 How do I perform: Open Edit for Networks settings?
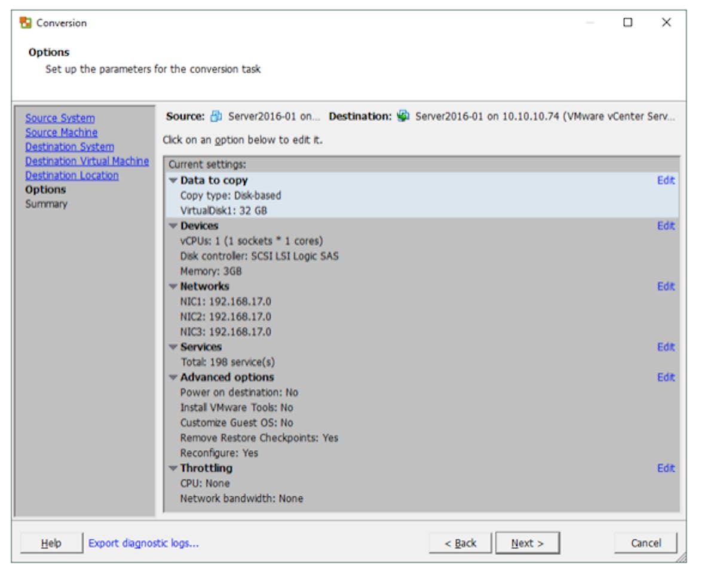(666, 287)
